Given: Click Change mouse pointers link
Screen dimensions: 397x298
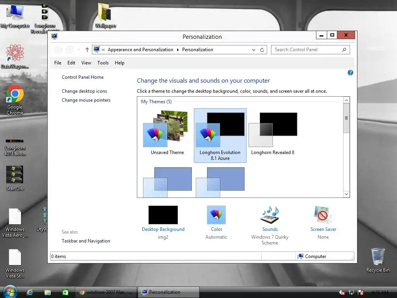Looking at the screenshot, I should pos(86,100).
